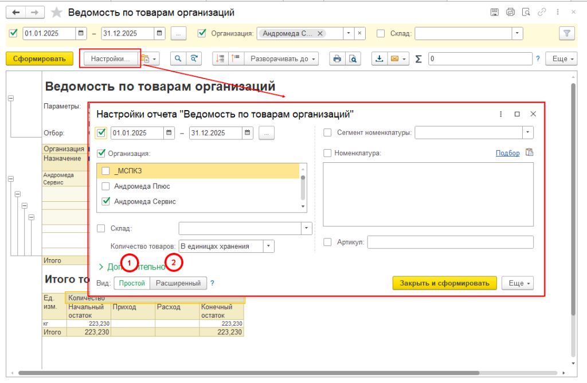Expand the Дополнительно section
Viewport: 587px width, 383px height.
pyautogui.click(x=101, y=267)
